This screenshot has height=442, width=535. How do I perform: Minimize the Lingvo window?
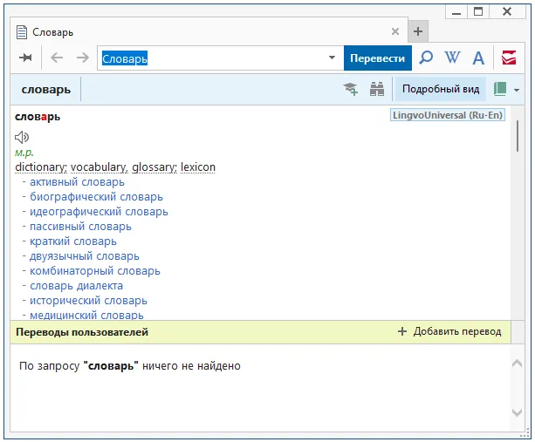coord(456,12)
